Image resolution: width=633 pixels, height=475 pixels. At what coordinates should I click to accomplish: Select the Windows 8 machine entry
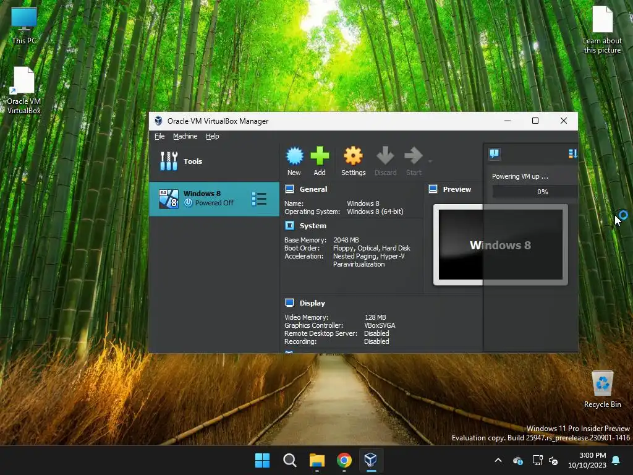click(x=214, y=199)
